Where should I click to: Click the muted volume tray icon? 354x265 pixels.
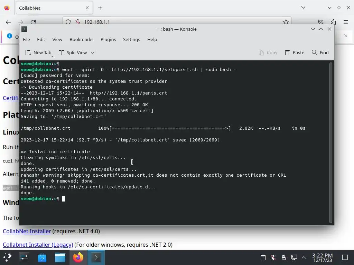tap(273, 257)
